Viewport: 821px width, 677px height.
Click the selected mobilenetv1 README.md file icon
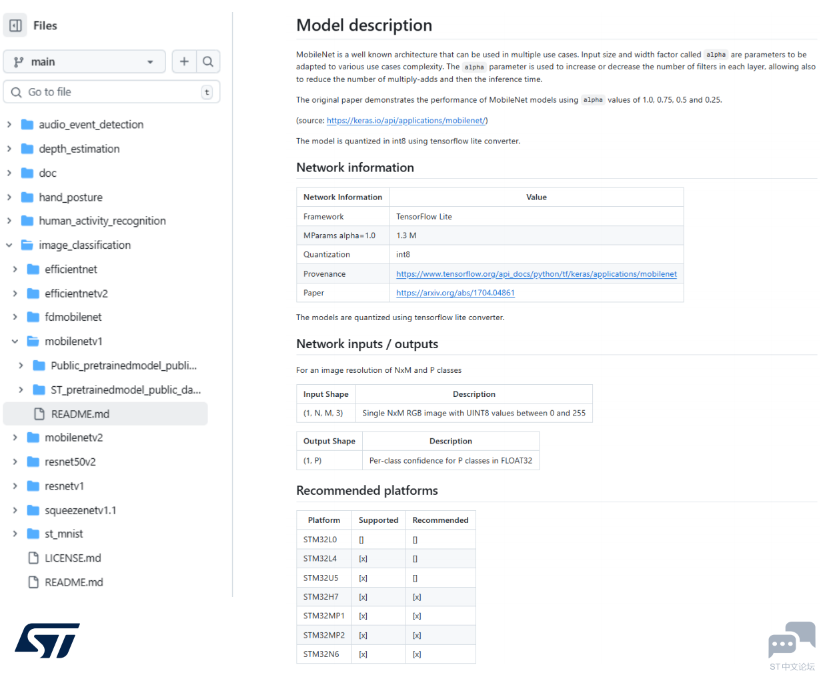click(39, 414)
